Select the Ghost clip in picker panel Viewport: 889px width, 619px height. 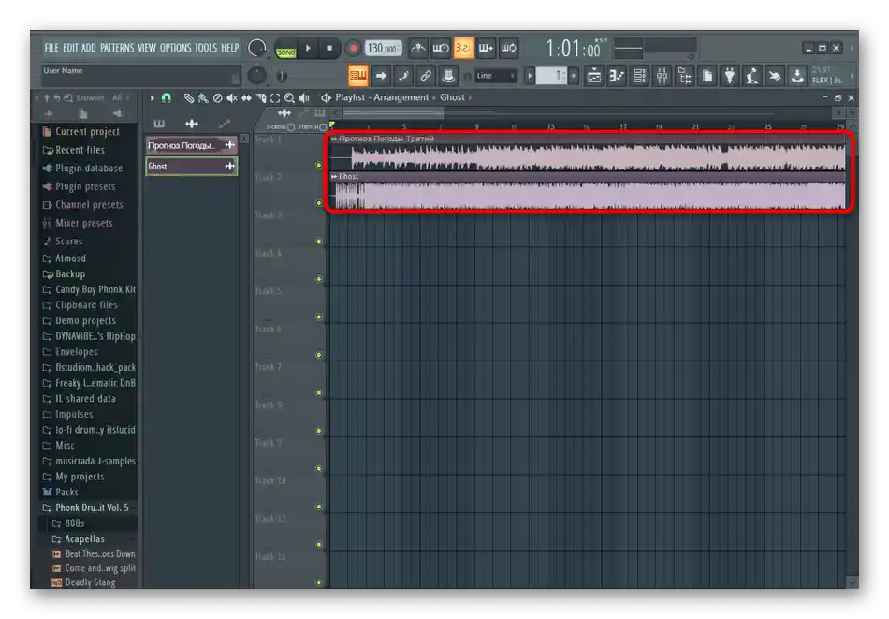[183, 167]
